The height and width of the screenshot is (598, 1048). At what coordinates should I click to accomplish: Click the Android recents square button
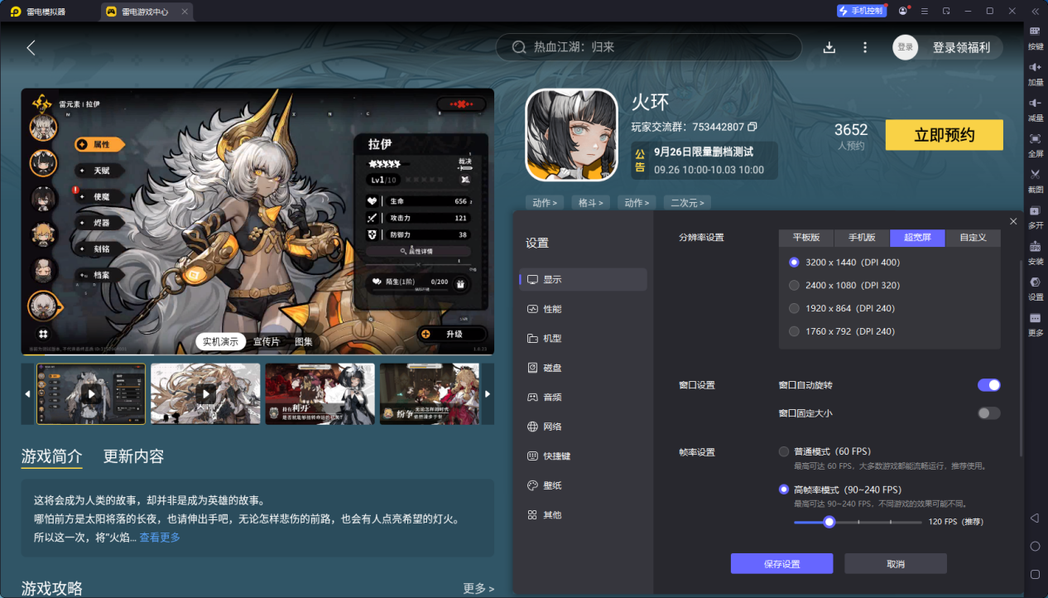click(1035, 574)
